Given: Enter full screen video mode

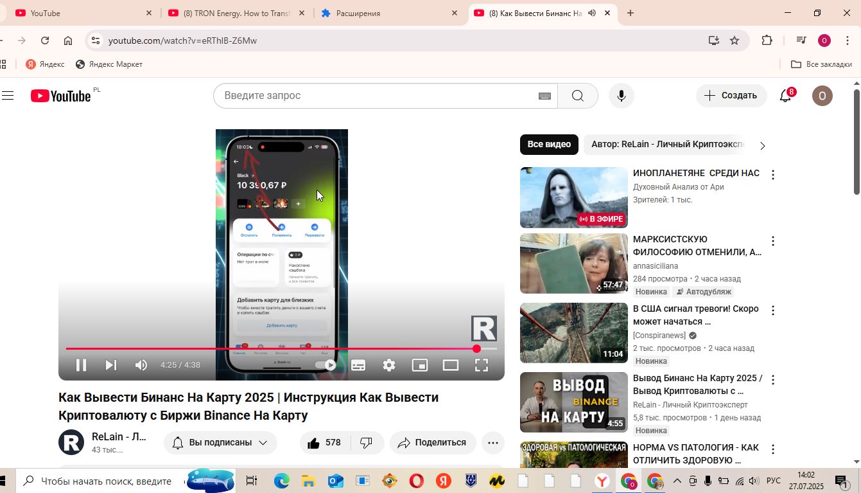Looking at the screenshot, I should point(482,365).
